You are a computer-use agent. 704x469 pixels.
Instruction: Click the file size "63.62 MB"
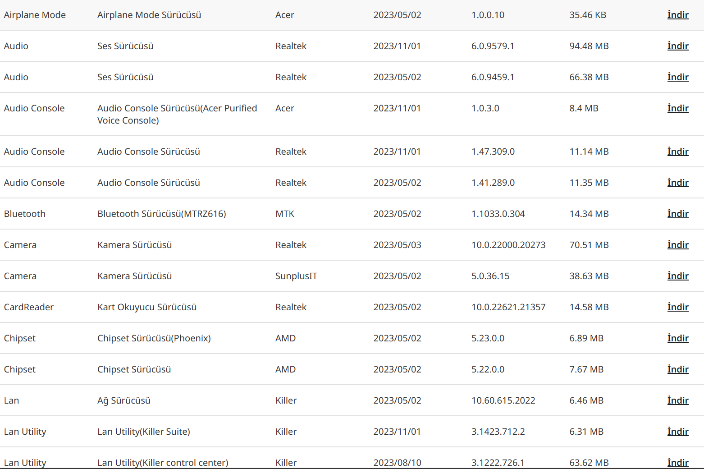pos(589,463)
